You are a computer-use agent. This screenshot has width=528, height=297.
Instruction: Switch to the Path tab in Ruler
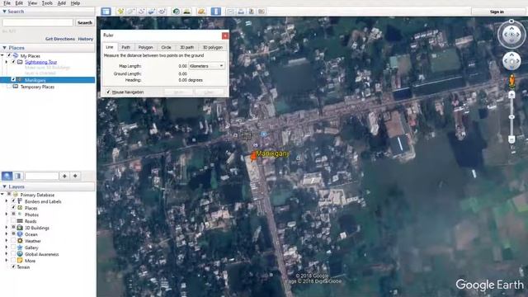(x=125, y=47)
